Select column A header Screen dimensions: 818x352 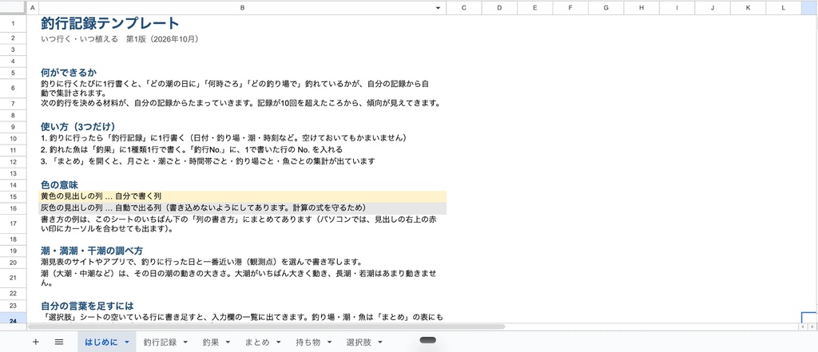33,8
